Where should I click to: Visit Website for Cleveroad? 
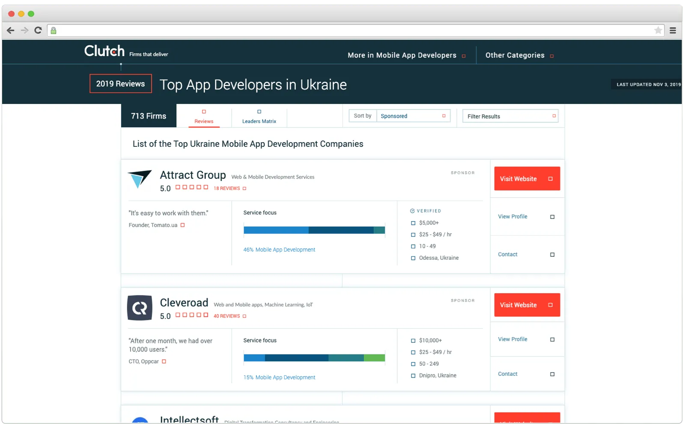(x=527, y=305)
